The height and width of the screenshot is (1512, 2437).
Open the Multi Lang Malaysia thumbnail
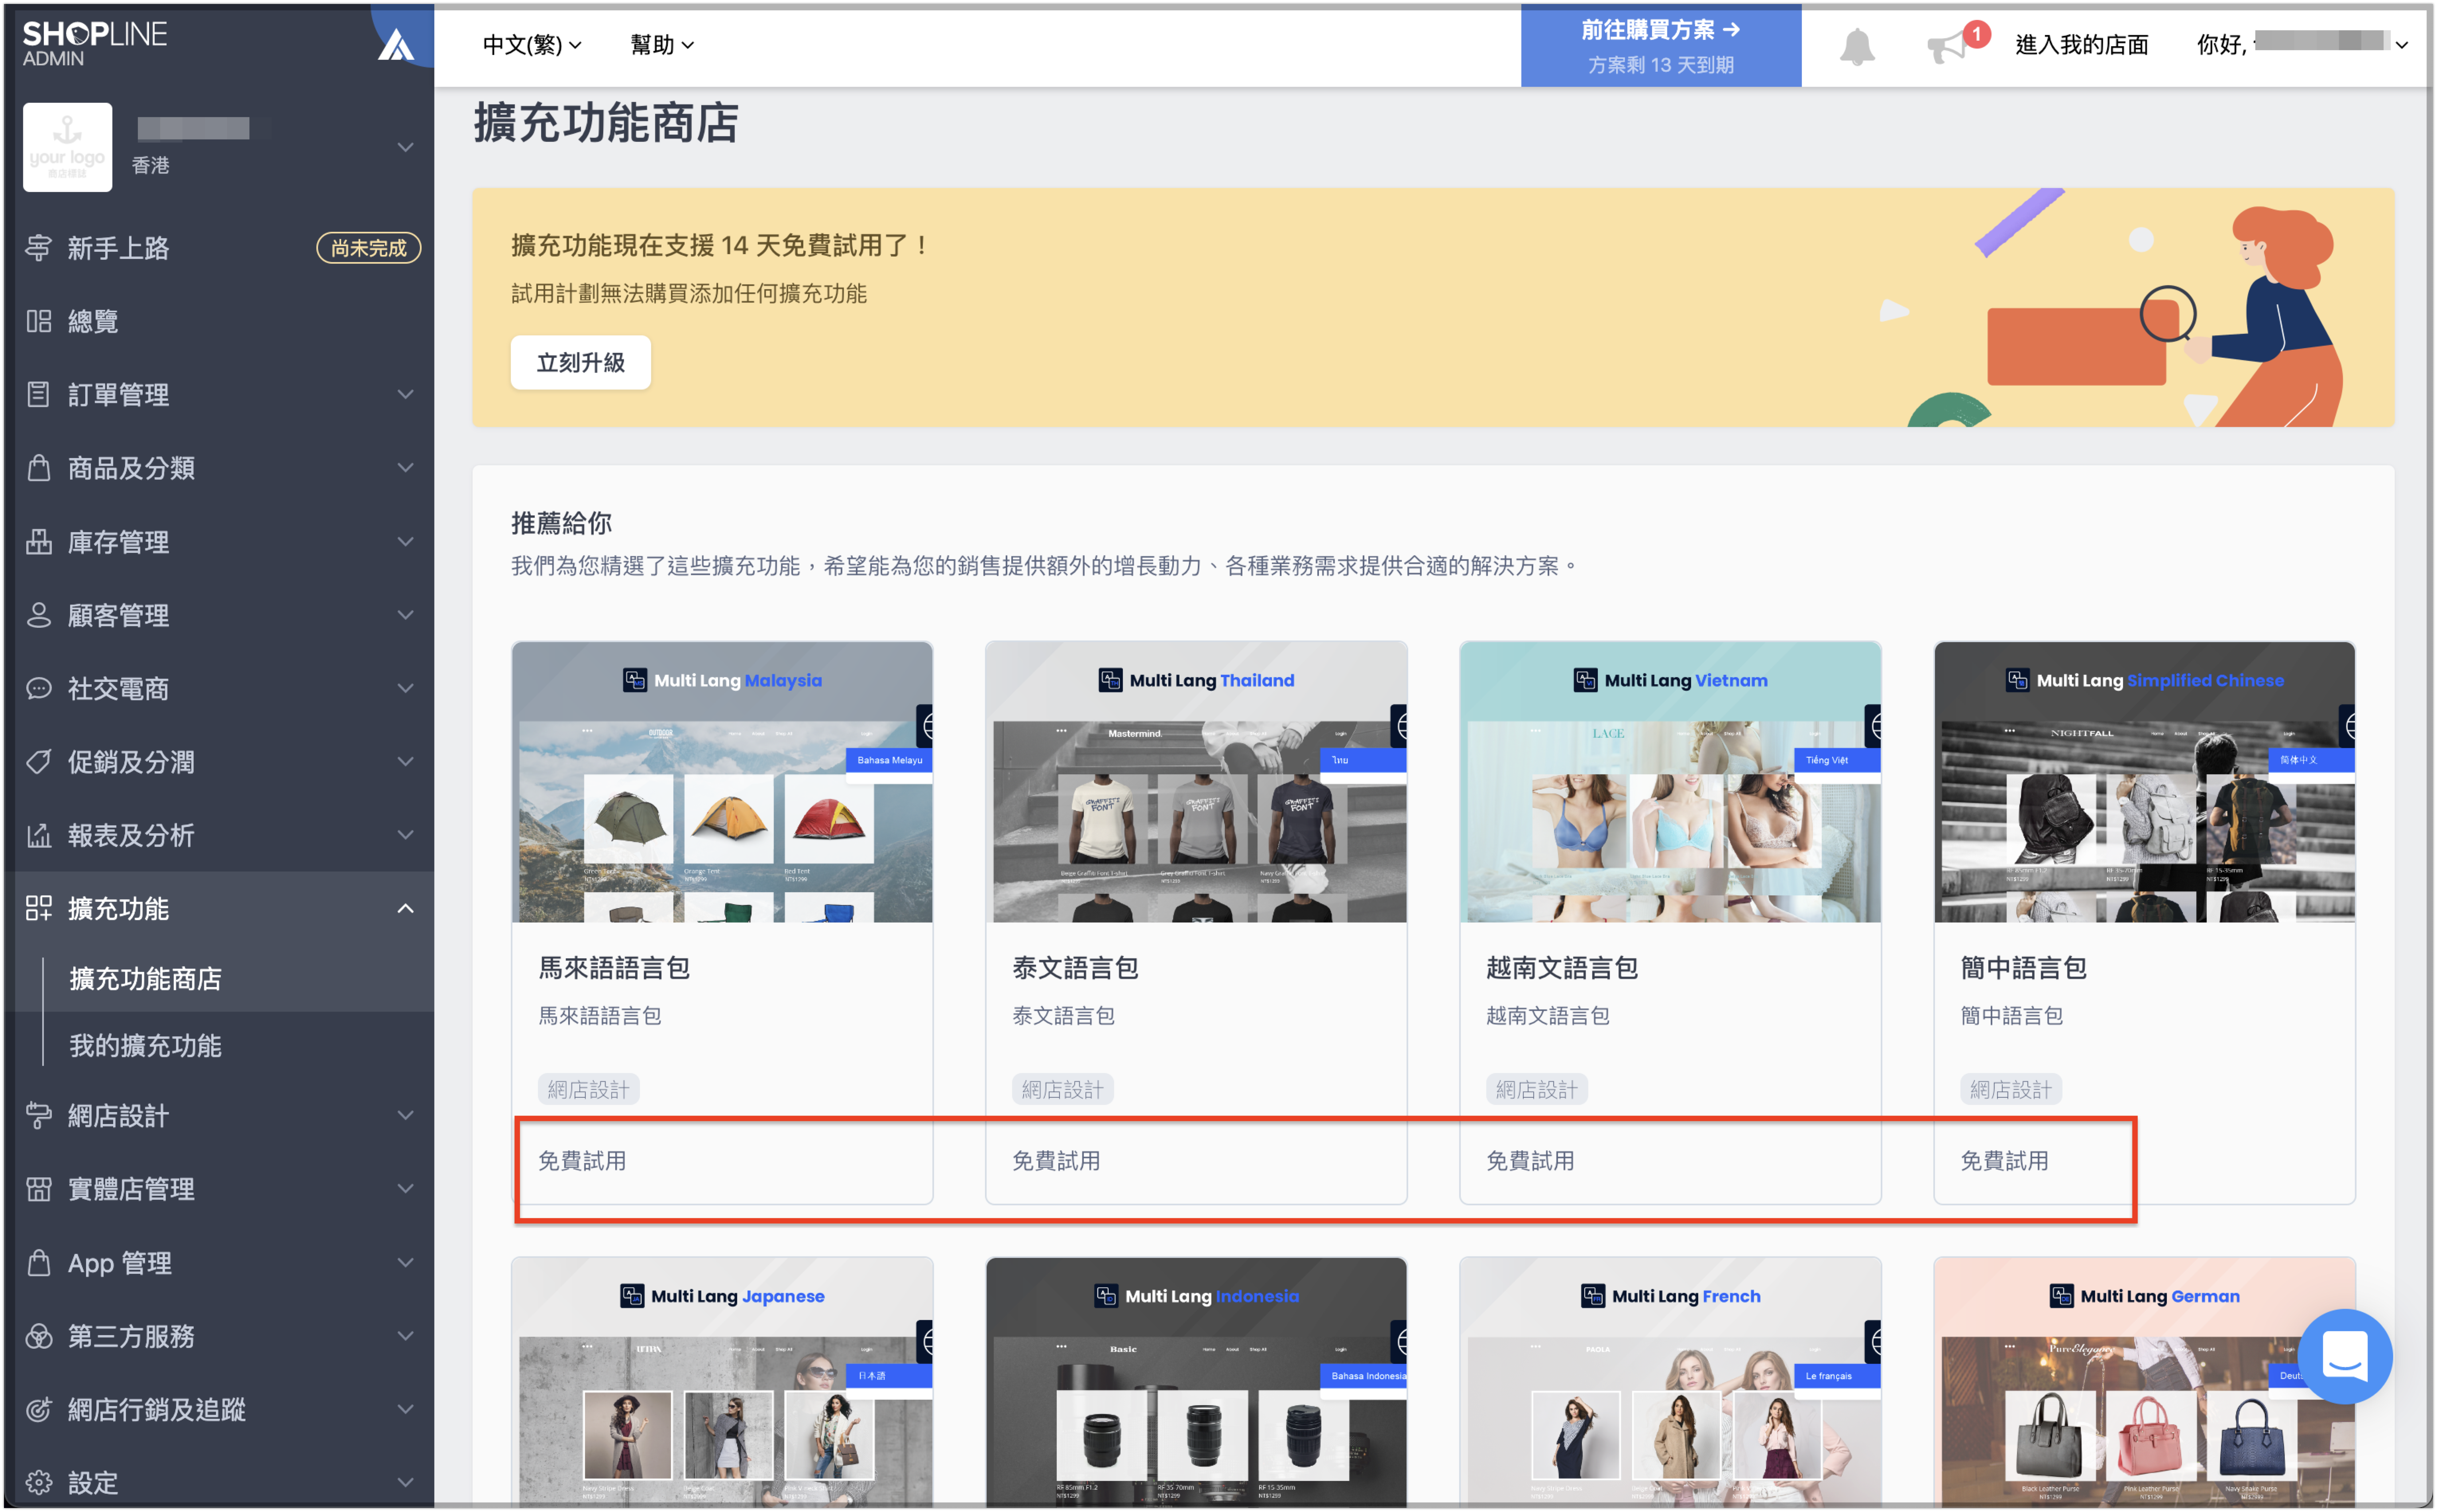click(722, 782)
